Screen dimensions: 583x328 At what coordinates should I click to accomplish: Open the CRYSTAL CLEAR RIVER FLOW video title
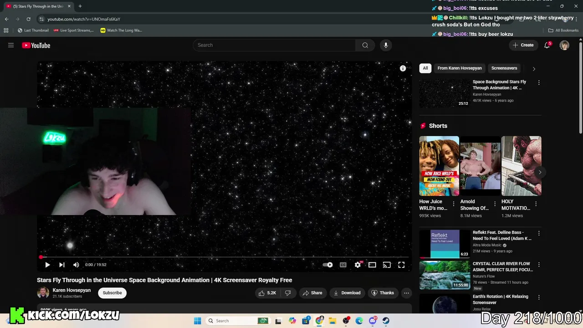(x=502, y=266)
